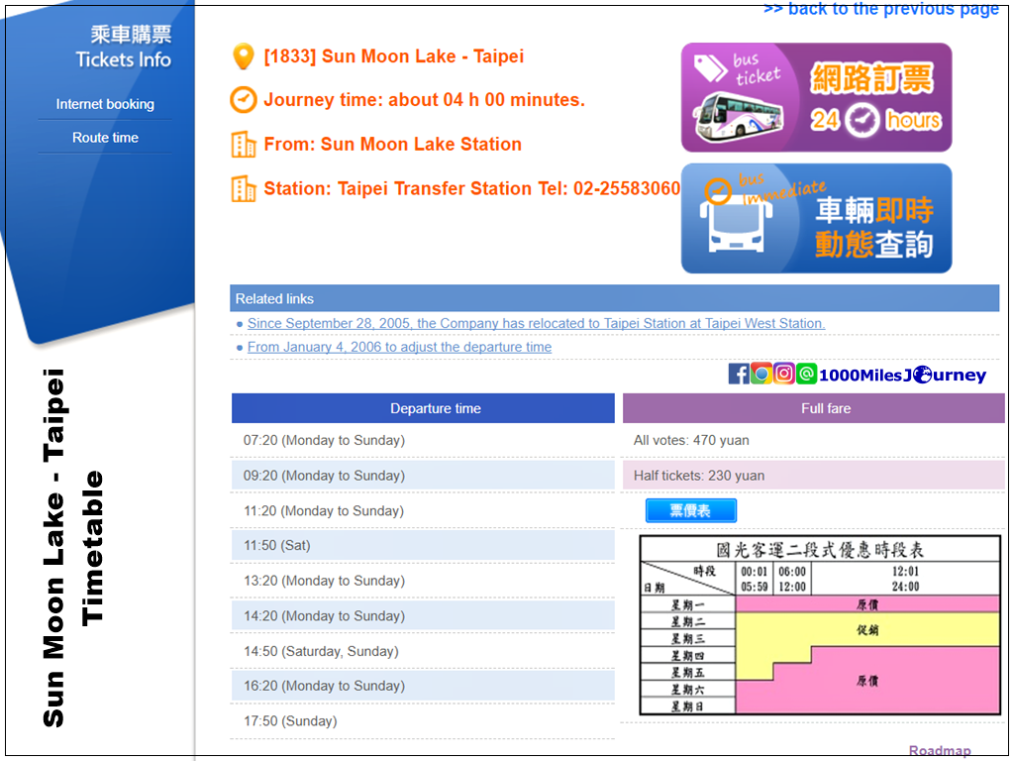Click the Related links header bar

[x=614, y=299]
